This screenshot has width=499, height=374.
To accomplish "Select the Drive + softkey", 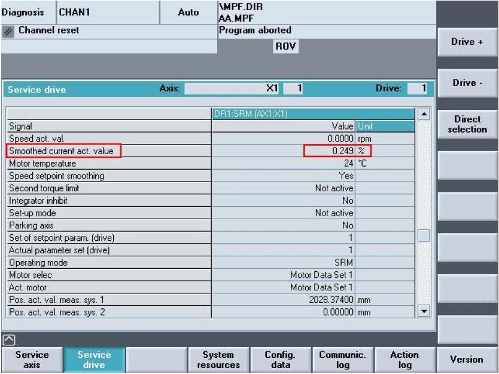I will pyautogui.click(x=467, y=42).
